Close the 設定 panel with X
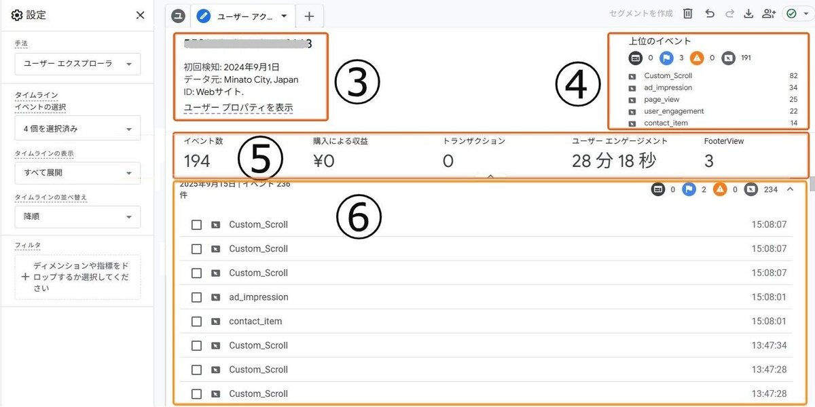The width and height of the screenshot is (815, 407). point(140,15)
